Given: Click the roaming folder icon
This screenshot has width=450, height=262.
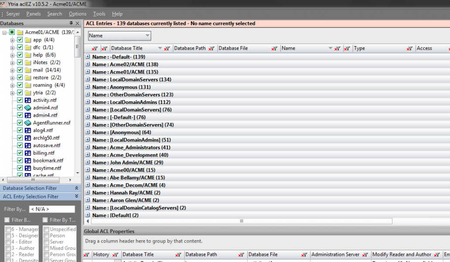Looking at the screenshot, I should click(x=28, y=85).
